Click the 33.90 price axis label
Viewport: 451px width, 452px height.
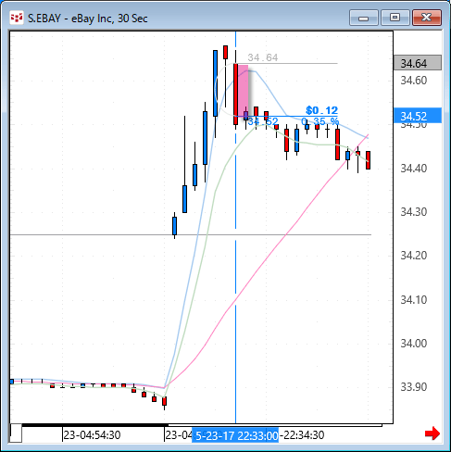[x=414, y=386]
